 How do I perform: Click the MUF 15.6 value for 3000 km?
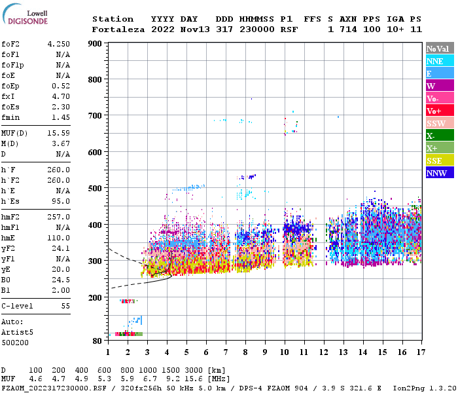point(194,379)
